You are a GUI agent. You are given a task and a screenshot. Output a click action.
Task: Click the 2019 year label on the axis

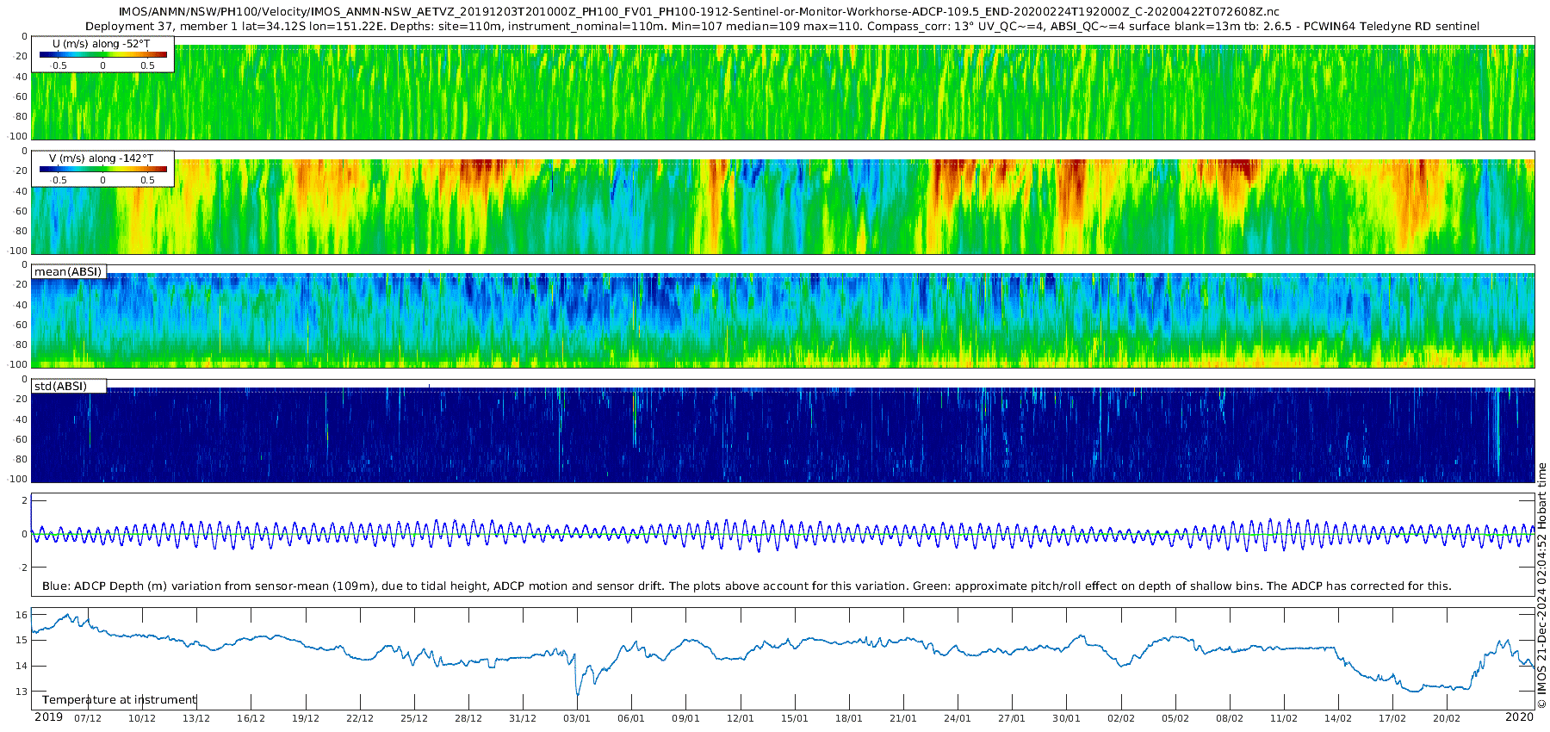point(48,717)
